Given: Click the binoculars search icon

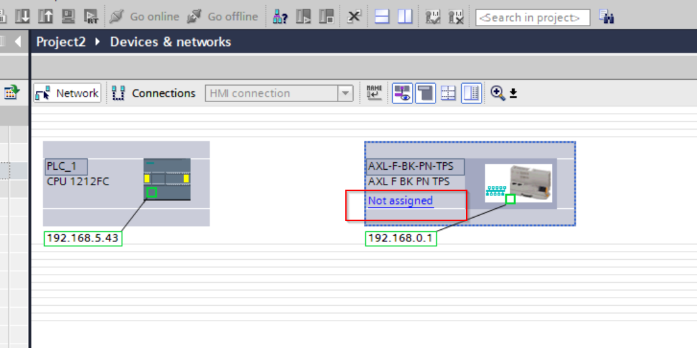Looking at the screenshot, I should click(x=606, y=17).
